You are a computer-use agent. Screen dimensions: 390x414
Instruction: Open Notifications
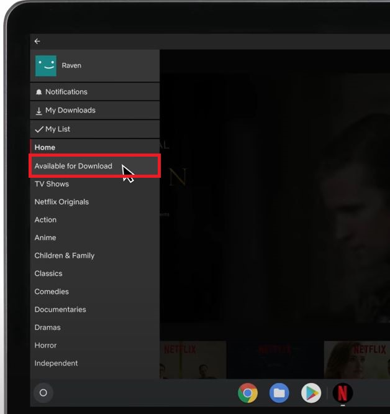[95, 91]
